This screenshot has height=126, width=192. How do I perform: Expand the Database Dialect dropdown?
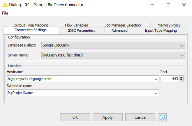(113, 45)
